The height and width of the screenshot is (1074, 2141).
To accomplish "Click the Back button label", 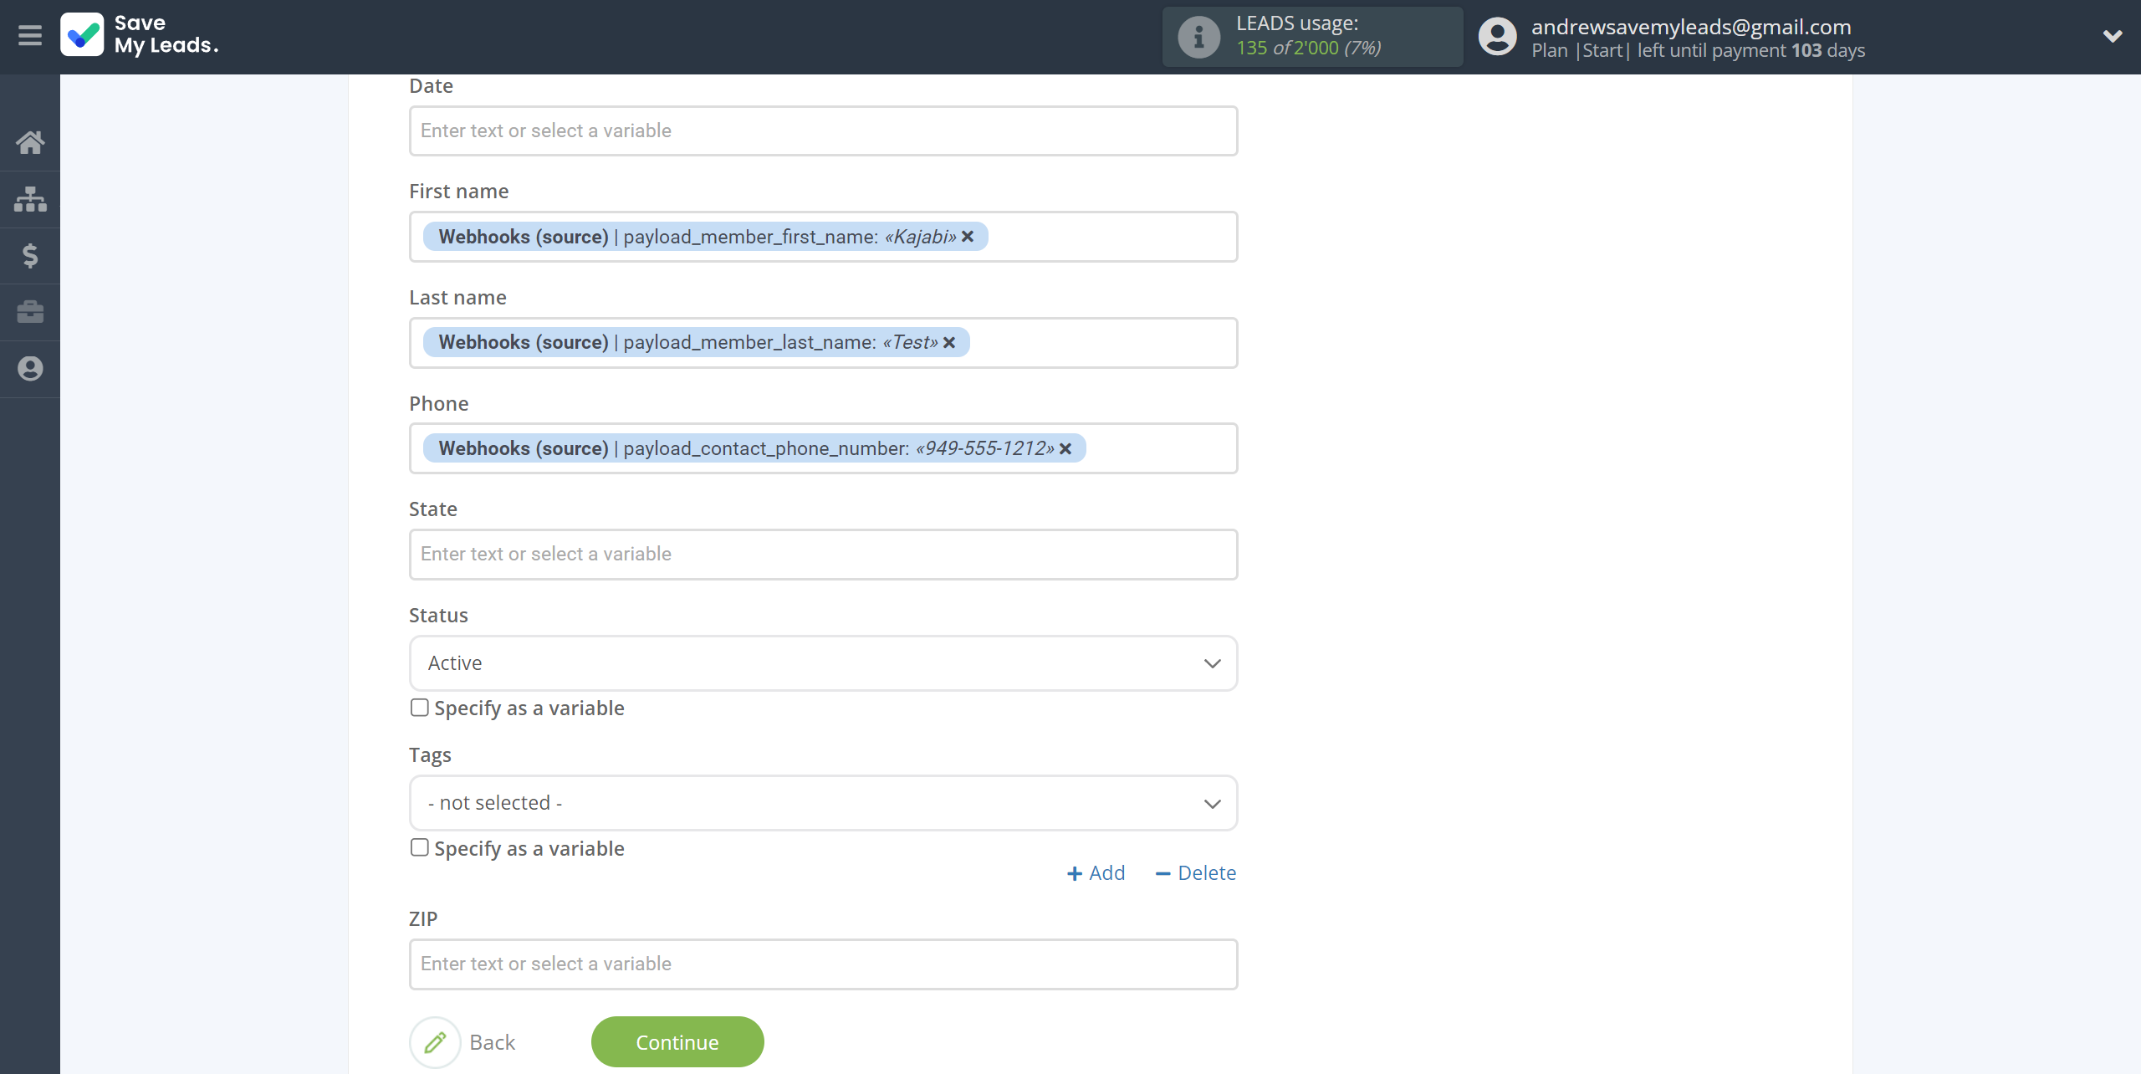I will (493, 1042).
